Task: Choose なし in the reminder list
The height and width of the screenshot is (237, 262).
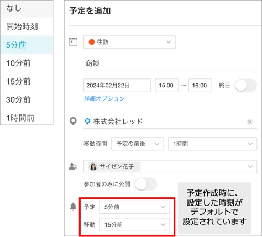Action: [x=27, y=8]
